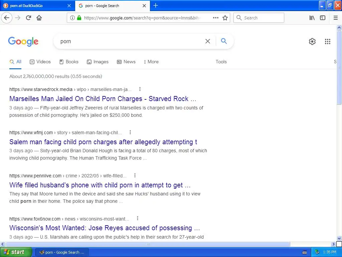The width and height of the screenshot is (342, 257).
Task: Go back with the browser back arrow
Action: tap(7, 18)
